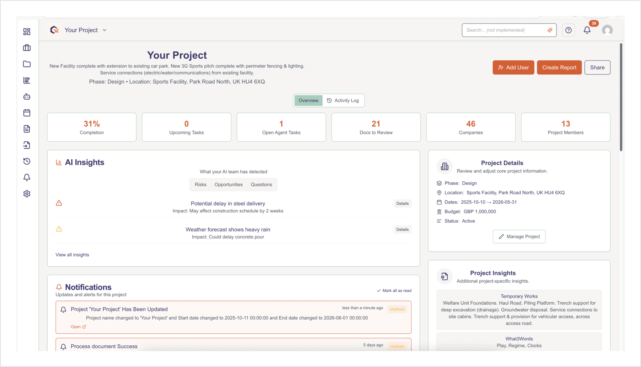
Task: Open notifications via the bell icon in header
Action: tap(587, 30)
